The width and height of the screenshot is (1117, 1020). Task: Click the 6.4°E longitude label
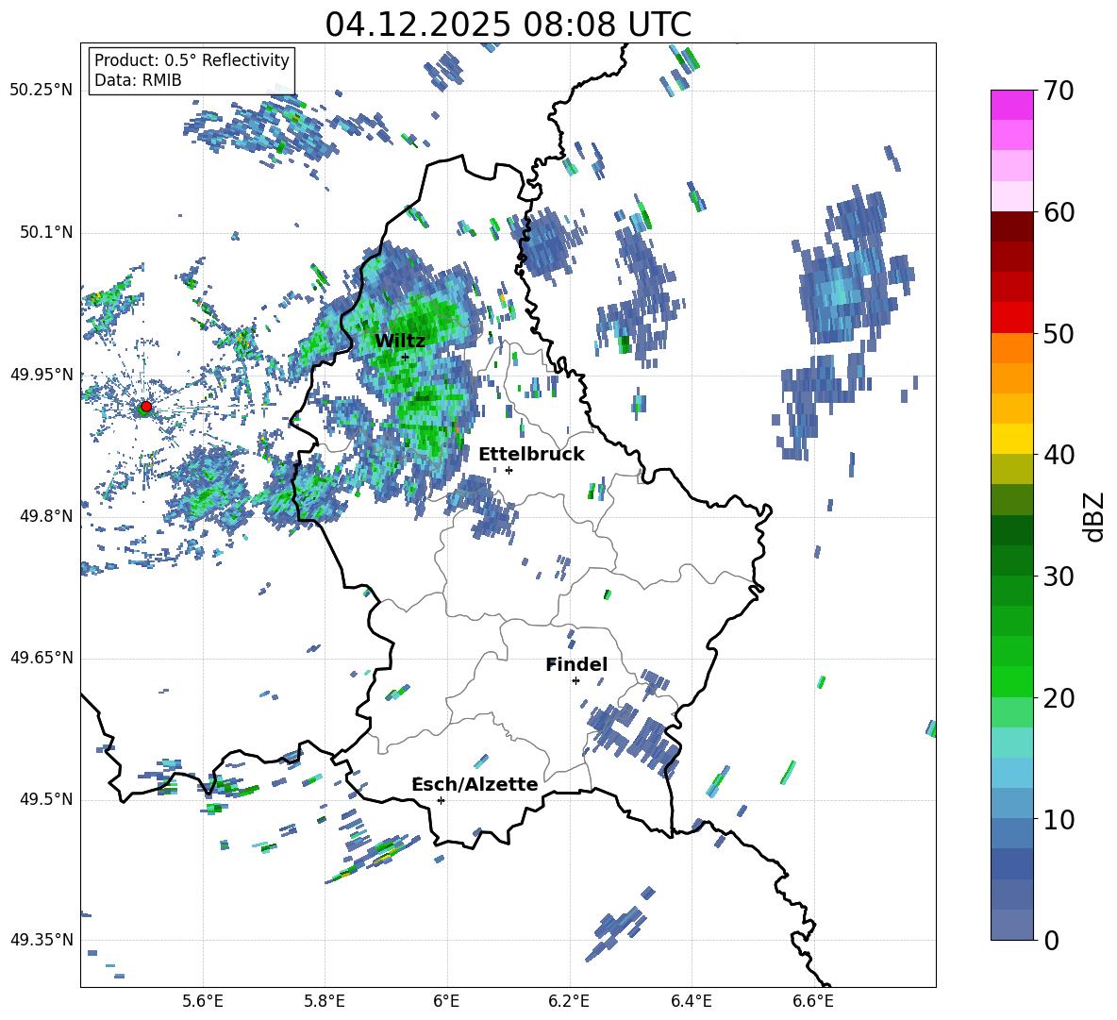(691, 1001)
